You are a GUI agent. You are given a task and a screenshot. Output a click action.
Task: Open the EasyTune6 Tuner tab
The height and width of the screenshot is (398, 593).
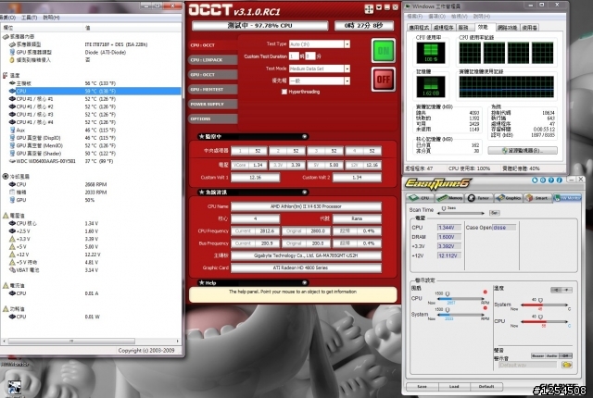pyautogui.click(x=479, y=198)
